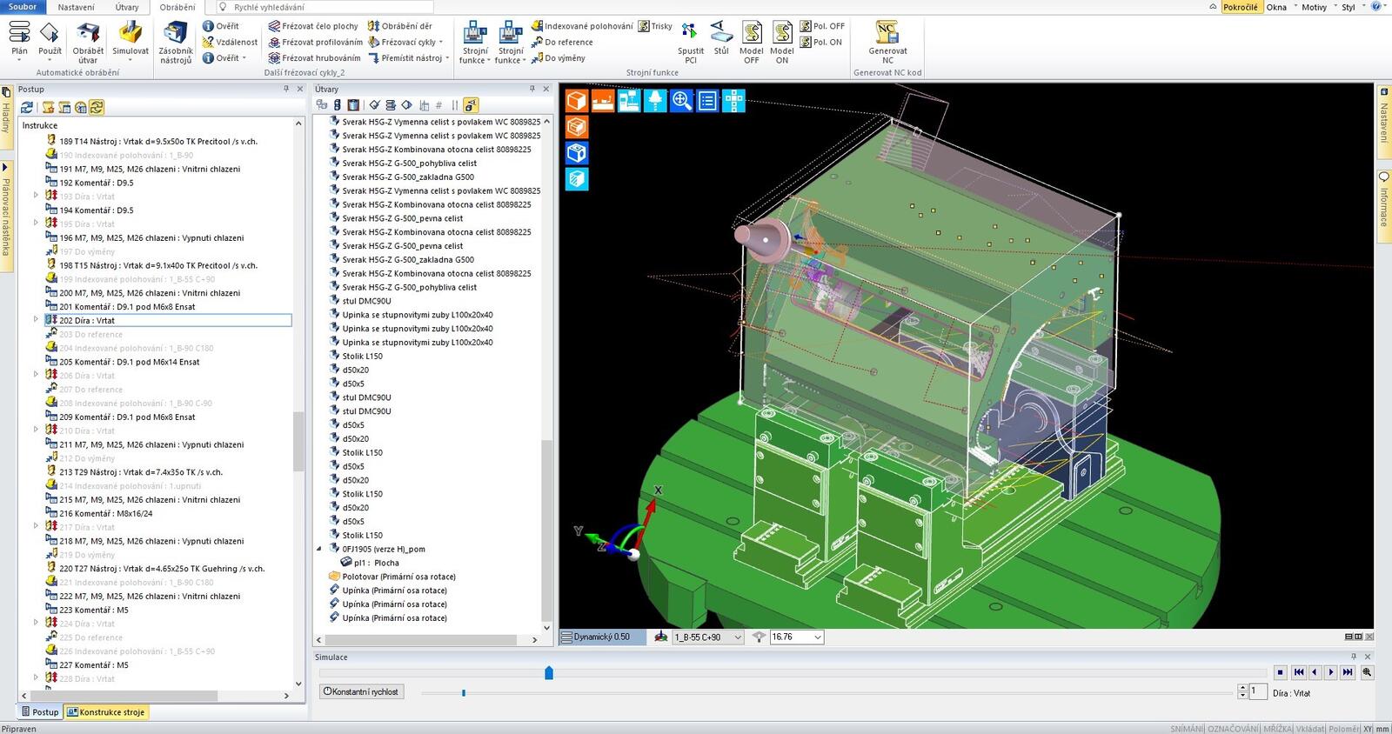This screenshot has height=734, width=1392.
Task: Click the simulation progress slider handle
Action: point(549,672)
